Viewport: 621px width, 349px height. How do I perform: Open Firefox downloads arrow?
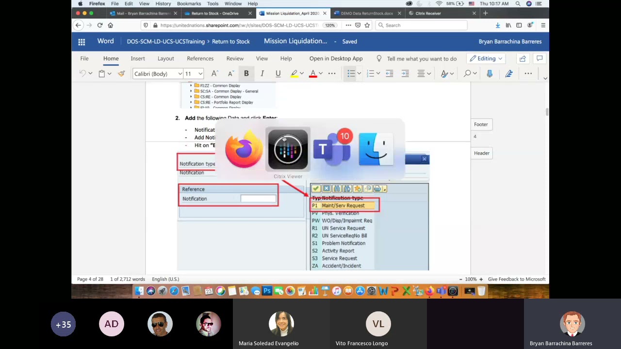(x=498, y=25)
